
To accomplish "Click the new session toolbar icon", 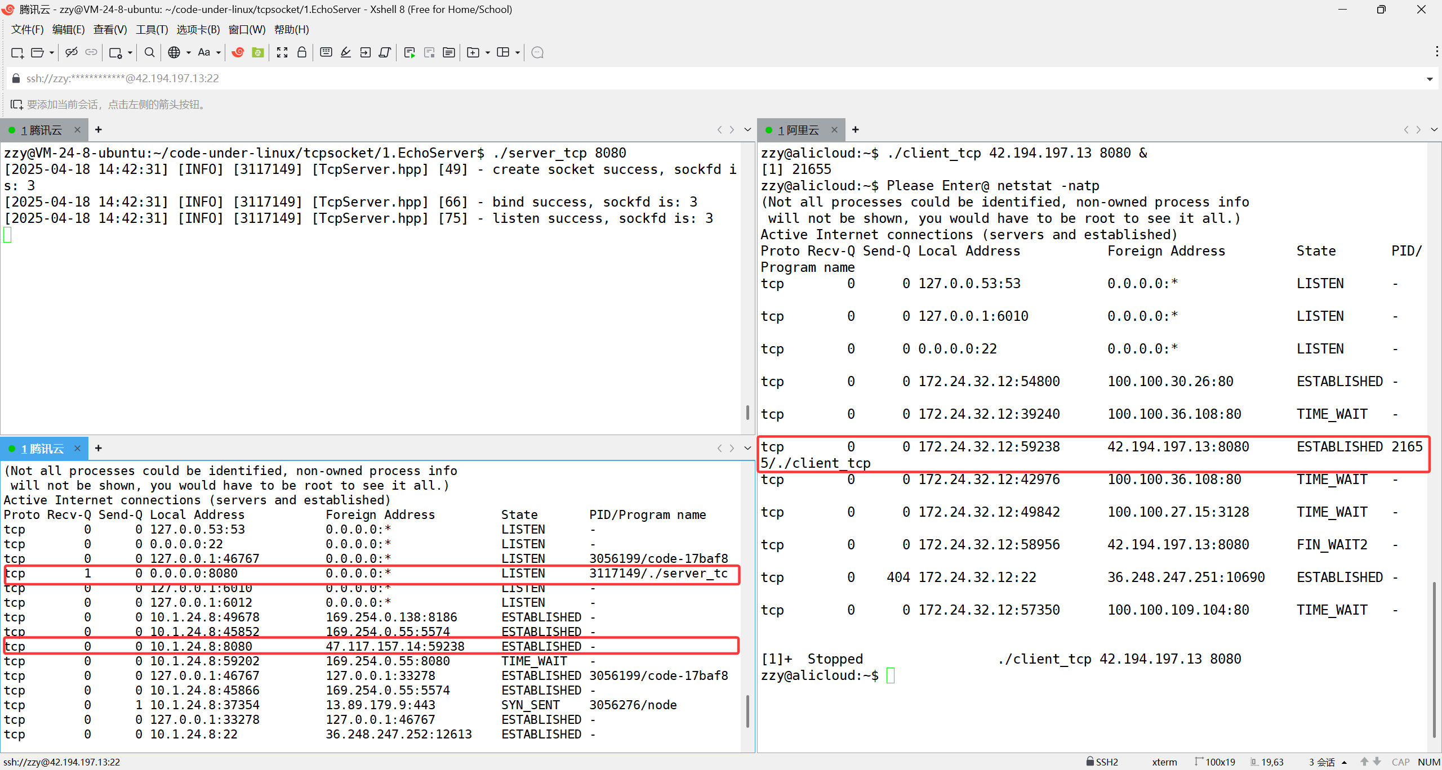I will click(17, 52).
